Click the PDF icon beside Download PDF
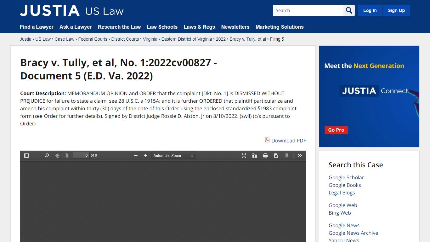The width and height of the screenshot is (430, 242). 267,140
